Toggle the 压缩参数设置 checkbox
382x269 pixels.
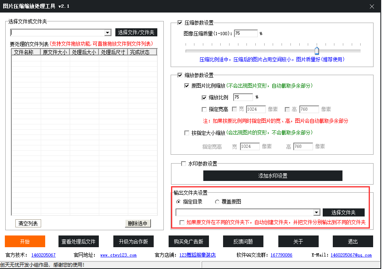[x=180, y=23]
